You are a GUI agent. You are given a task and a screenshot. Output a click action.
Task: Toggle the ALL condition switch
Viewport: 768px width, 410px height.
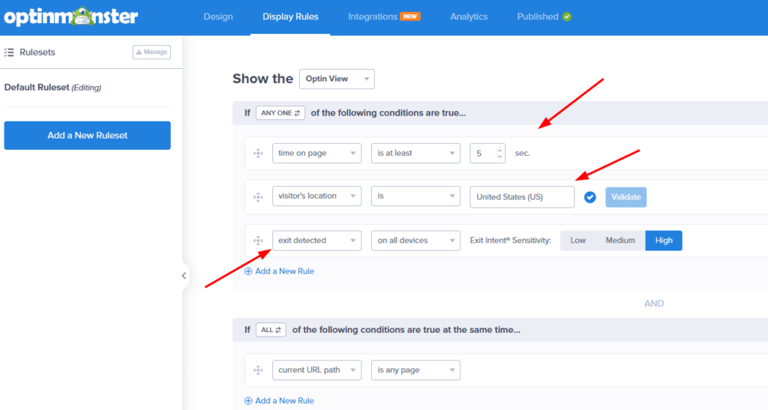[271, 330]
